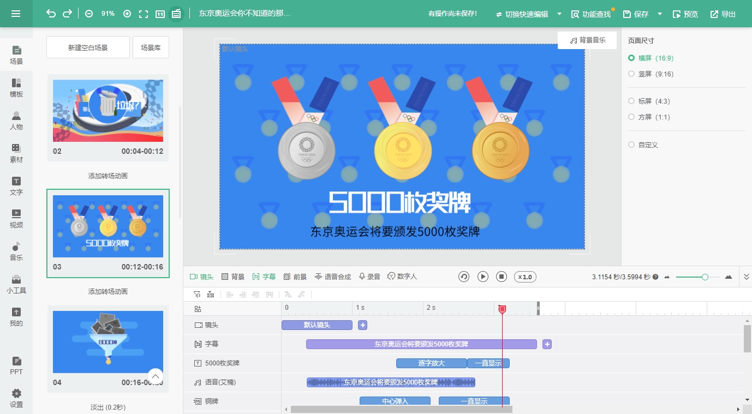Image resolution: width=752 pixels, height=414 pixels.
Task: Select 竖屏 (9:16) page size
Action: (x=650, y=74)
